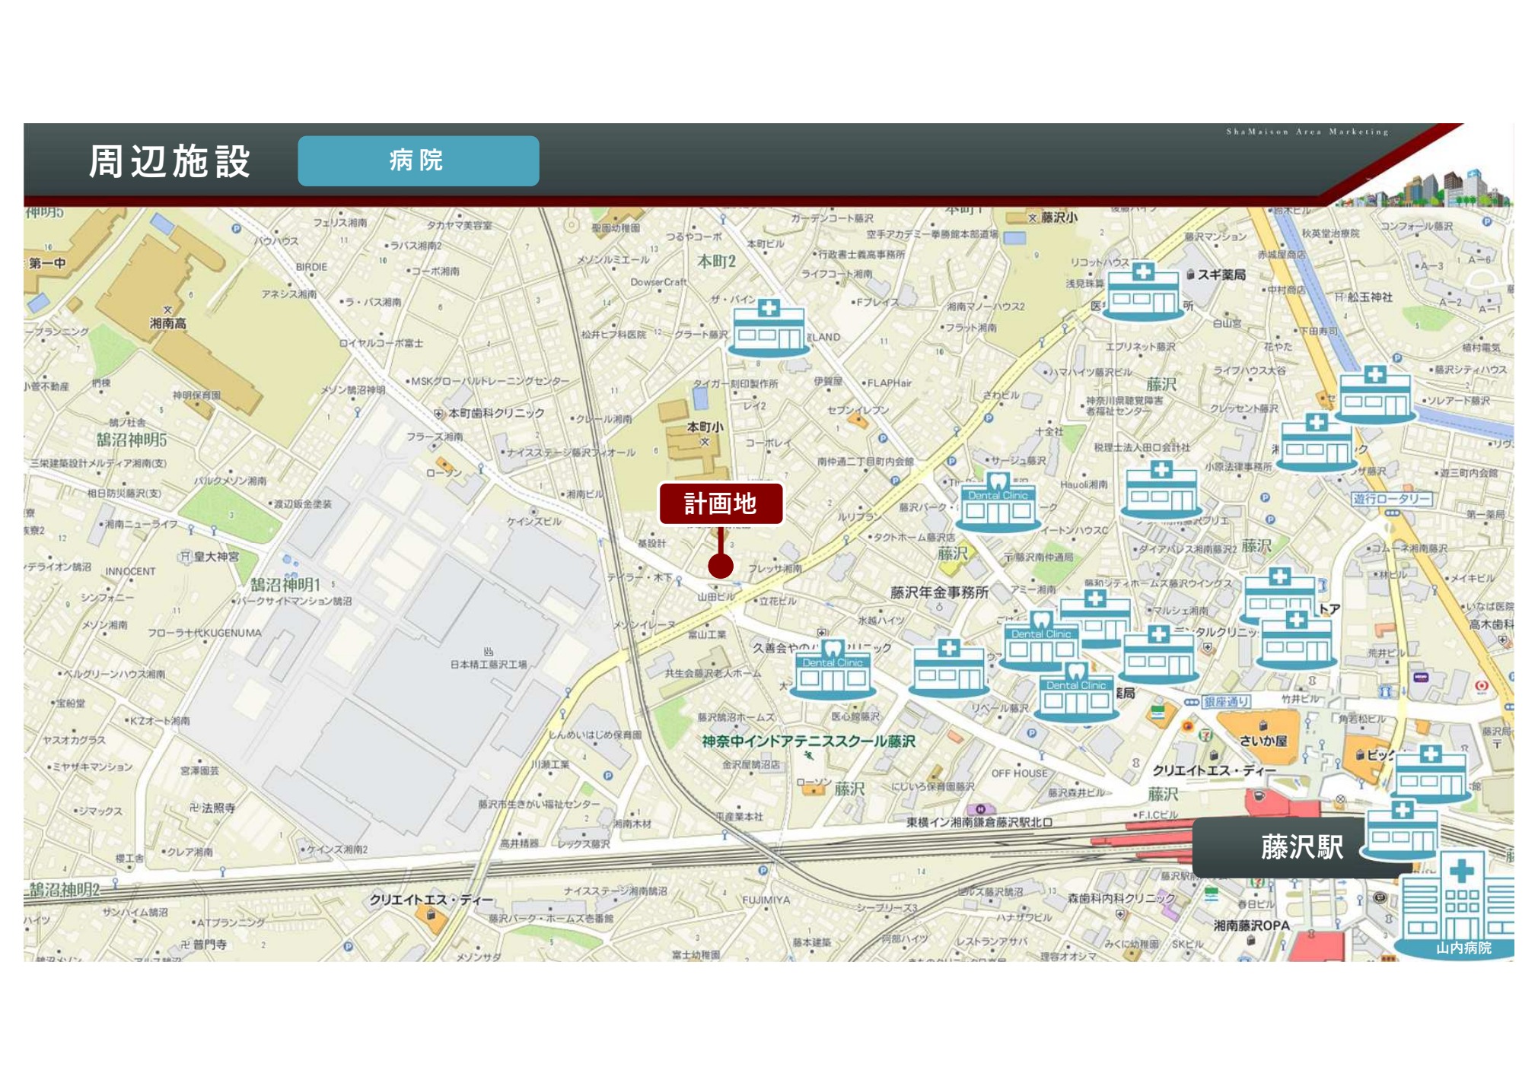Click the 東横イン湘南鎌倉藤沢駅北口 label
This screenshot has width=1538, height=1086.
(979, 822)
